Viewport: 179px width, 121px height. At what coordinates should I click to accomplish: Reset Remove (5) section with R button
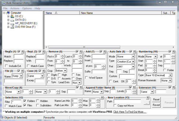click(x=81, y=52)
